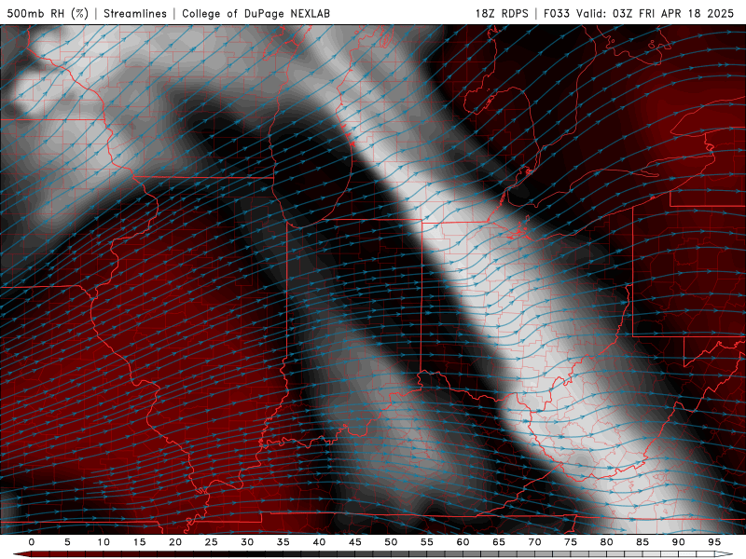
Task: Click the '03Z FRI APR 18 2025' valid time
Action: click(x=673, y=13)
